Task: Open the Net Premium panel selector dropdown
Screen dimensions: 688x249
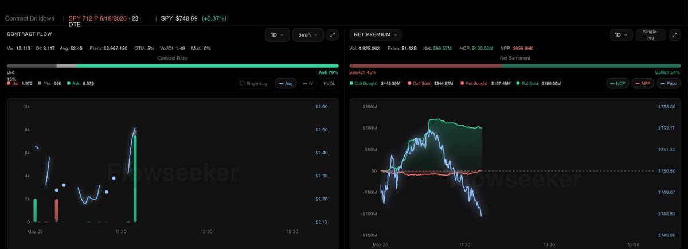Action: 376,34
